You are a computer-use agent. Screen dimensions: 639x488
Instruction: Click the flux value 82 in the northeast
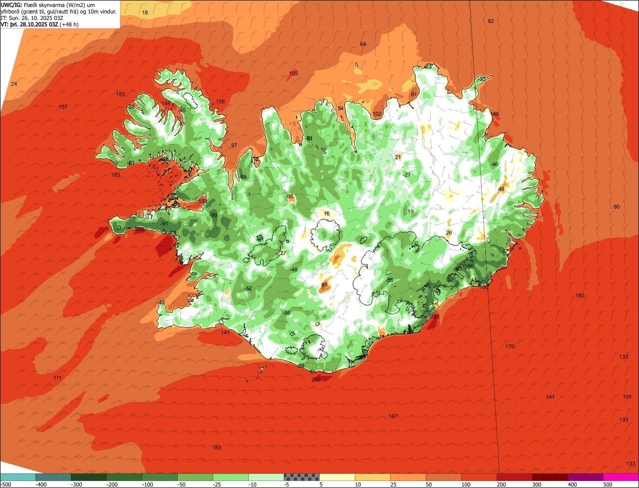491,21
